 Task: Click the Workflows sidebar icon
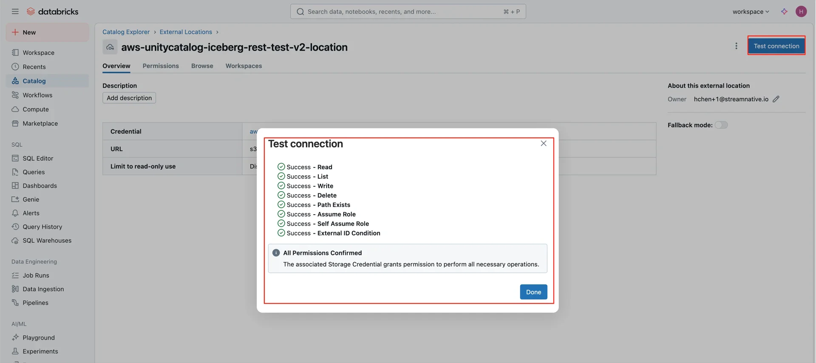(15, 95)
